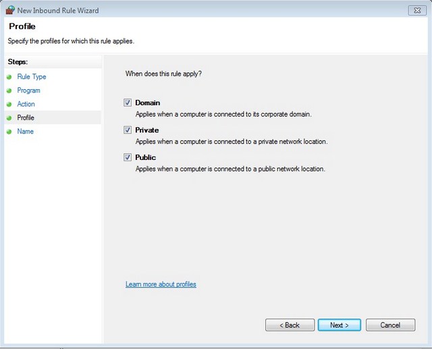Uncheck the Domain profile checkbox

(x=128, y=103)
